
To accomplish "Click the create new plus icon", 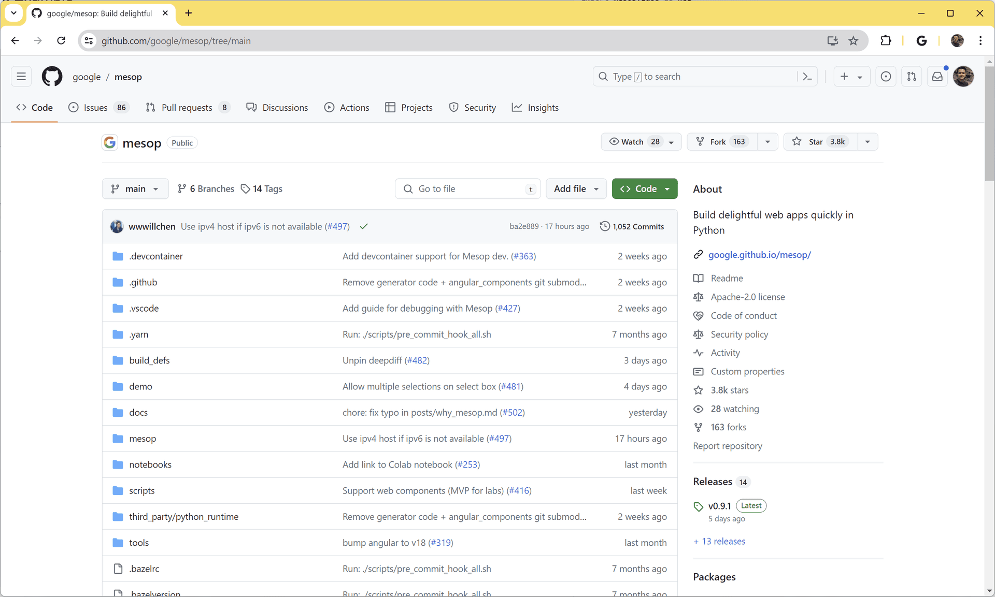I will [x=844, y=77].
